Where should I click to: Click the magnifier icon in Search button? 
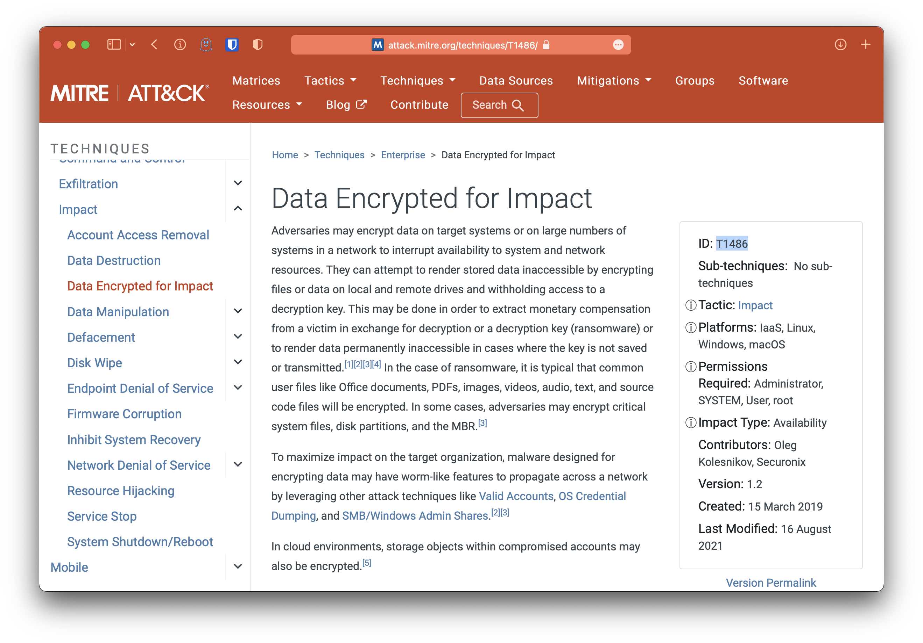coord(518,106)
